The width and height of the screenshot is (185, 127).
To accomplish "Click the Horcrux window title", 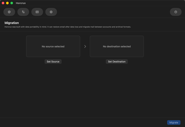I will coord(21,3).
